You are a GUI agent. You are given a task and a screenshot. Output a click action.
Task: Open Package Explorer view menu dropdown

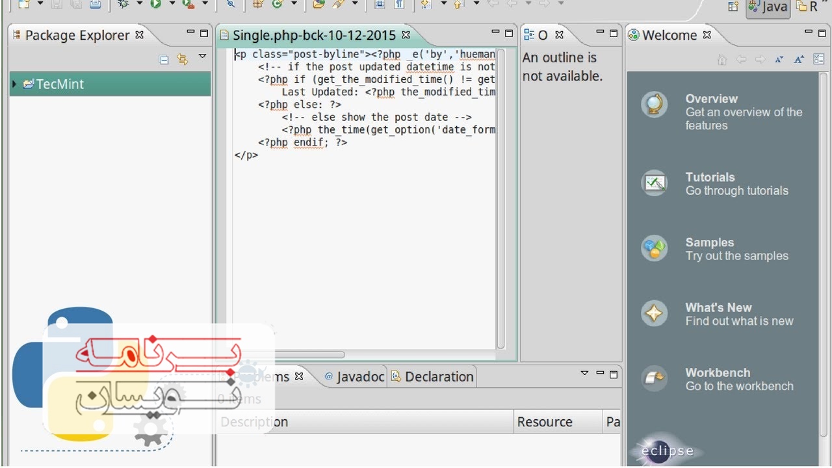(x=202, y=57)
